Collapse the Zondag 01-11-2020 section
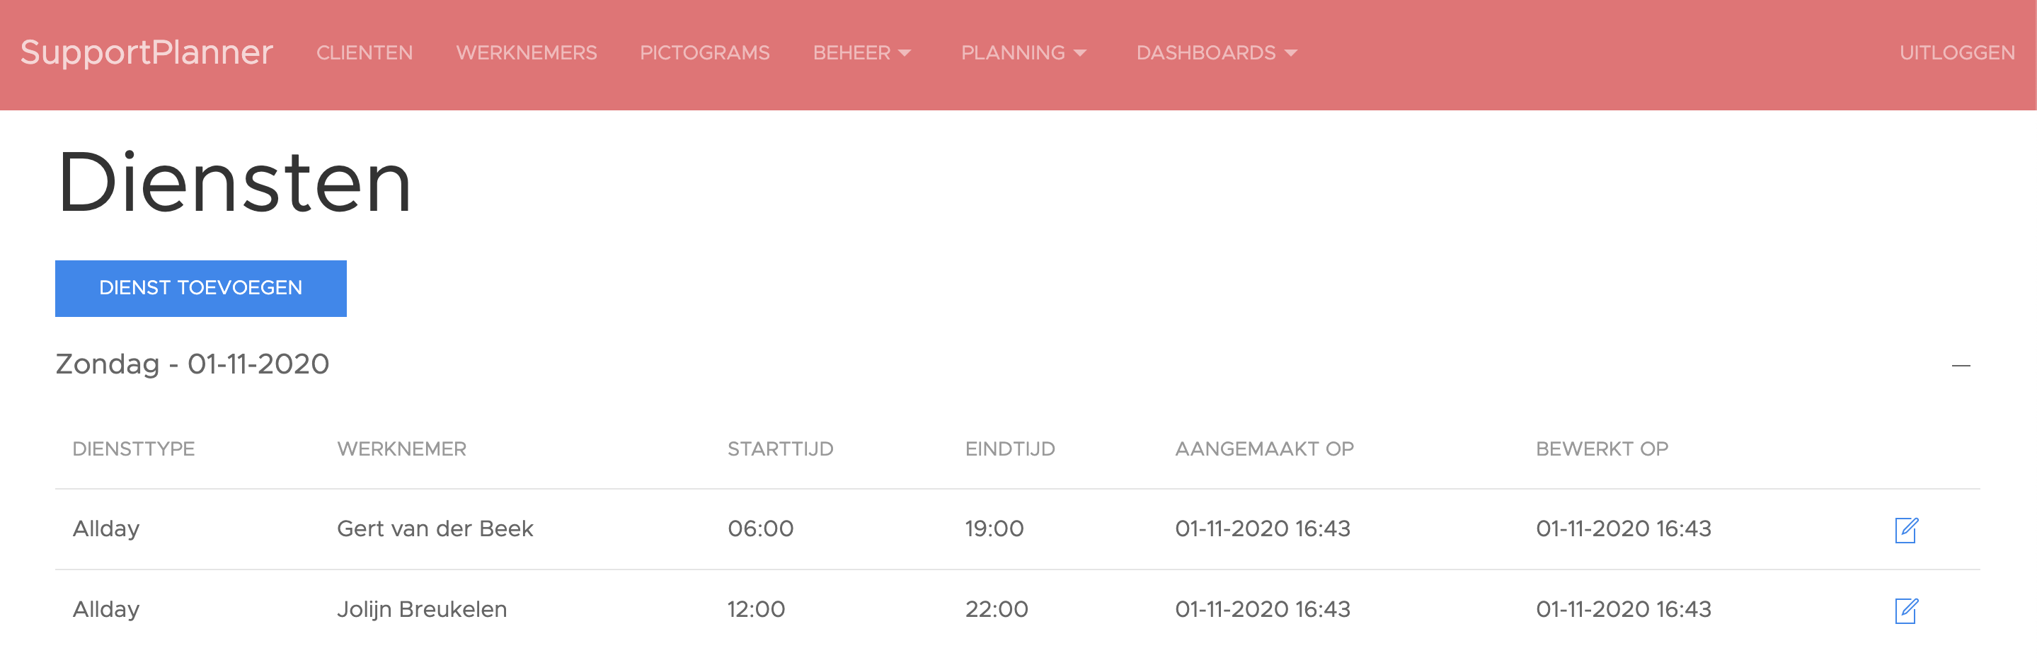The width and height of the screenshot is (2037, 665). point(1961,365)
